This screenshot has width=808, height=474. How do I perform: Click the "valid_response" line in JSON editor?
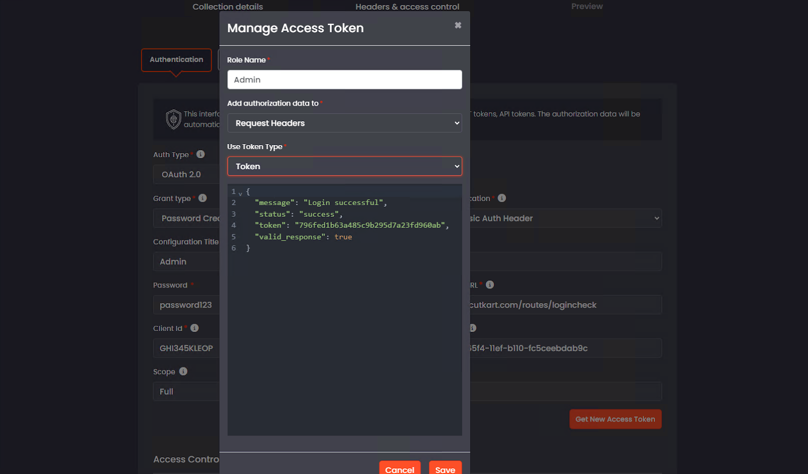[303, 237]
